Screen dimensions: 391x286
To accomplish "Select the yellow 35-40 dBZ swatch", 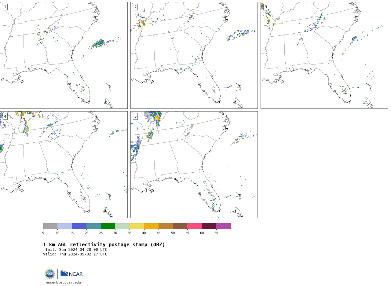I will point(137,226).
